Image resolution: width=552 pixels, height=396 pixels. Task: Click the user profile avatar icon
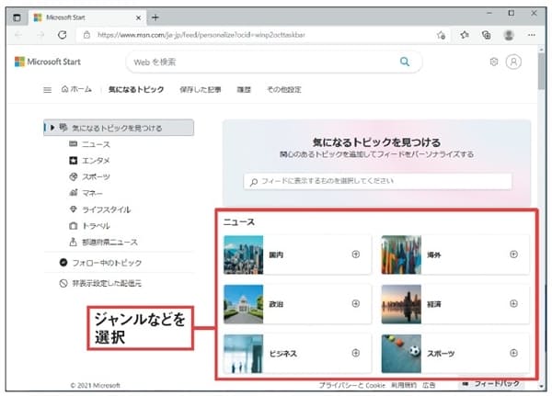click(x=513, y=62)
